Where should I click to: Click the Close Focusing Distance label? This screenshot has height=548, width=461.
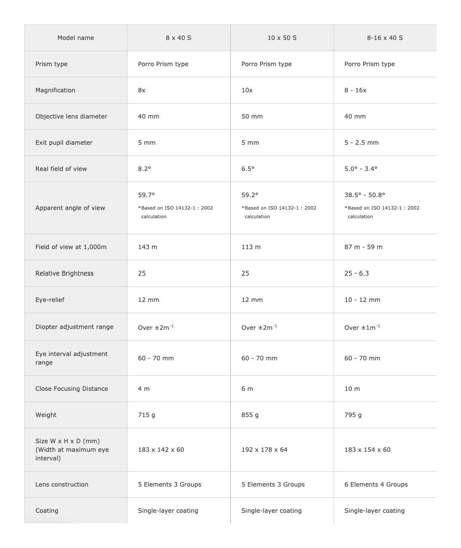point(72,389)
